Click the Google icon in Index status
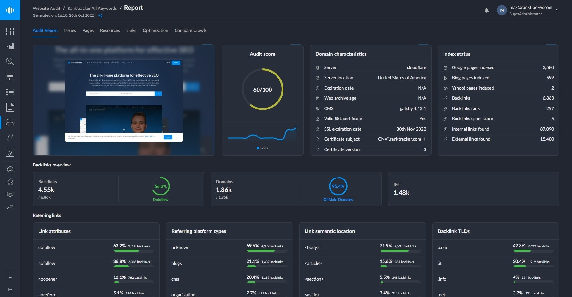 445,68
